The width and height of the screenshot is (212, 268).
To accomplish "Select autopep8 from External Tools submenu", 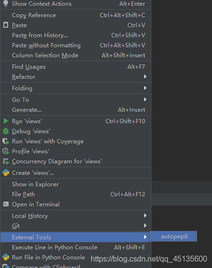I will 173,236.
